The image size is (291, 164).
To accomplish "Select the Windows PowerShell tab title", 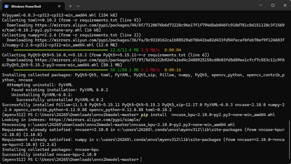I will pyautogui.click(x=26, y=6).
